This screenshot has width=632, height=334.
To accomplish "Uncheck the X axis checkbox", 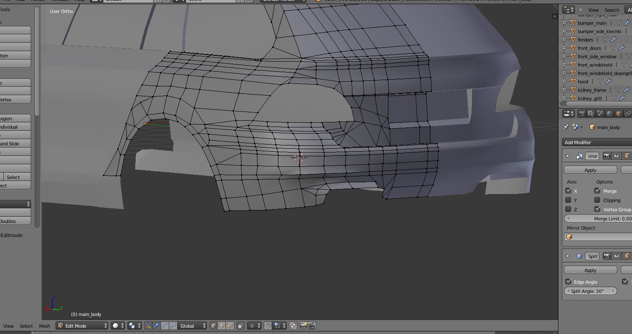I will point(568,191).
